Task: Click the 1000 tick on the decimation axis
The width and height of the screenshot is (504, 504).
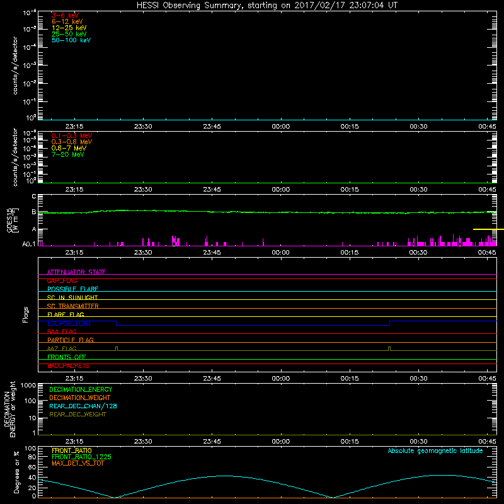Action: [x=28, y=385]
